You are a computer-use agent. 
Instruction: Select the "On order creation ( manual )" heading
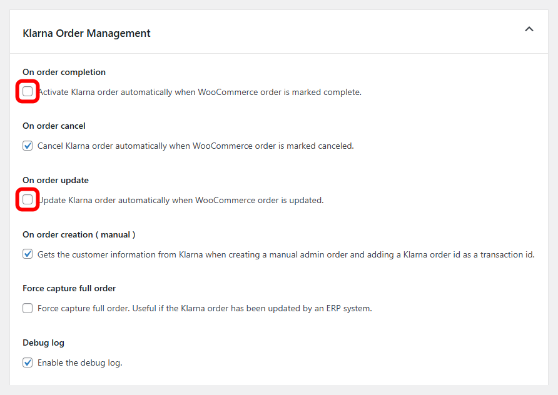coord(79,234)
